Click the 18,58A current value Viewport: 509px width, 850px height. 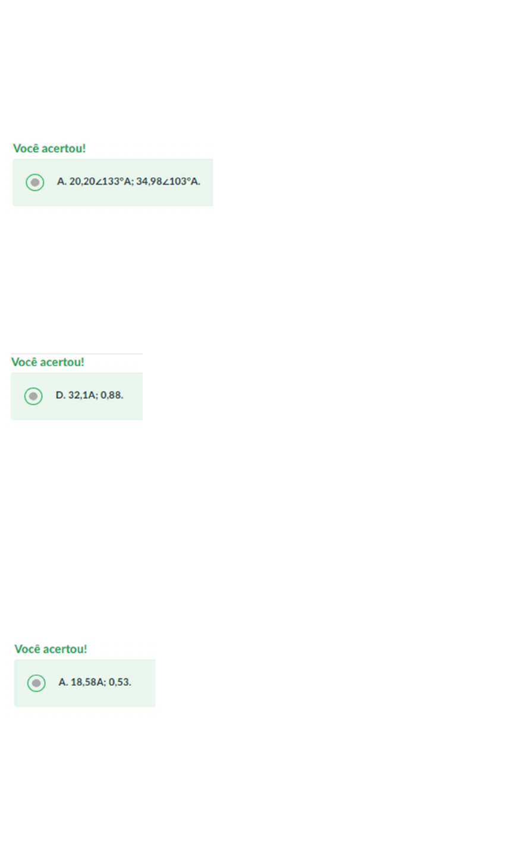tap(88, 682)
